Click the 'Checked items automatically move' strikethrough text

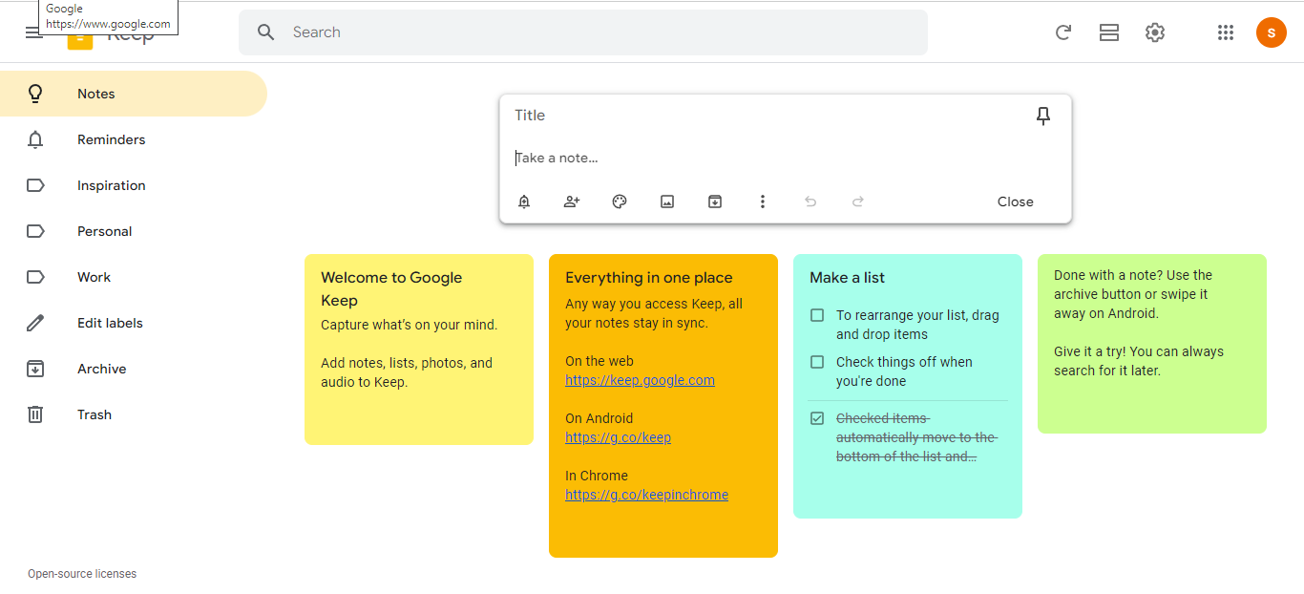point(916,437)
